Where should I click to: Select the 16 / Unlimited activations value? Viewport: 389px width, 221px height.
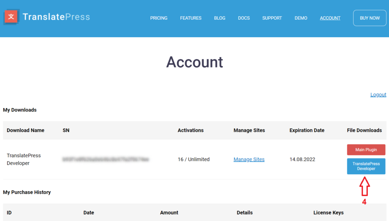(193, 159)
